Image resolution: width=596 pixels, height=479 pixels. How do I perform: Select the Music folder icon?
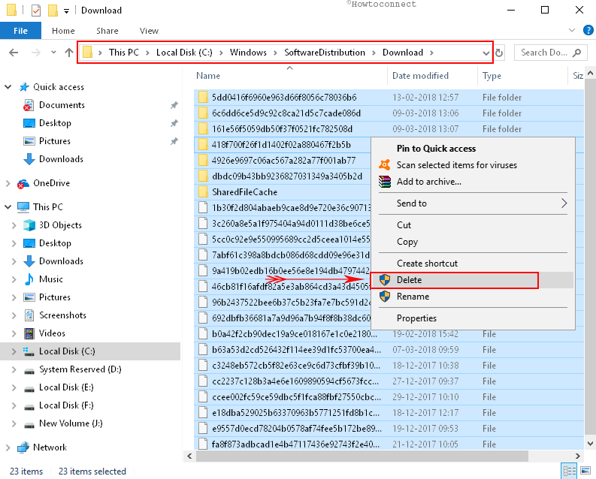pyautogui.click(x=29, y=279)
